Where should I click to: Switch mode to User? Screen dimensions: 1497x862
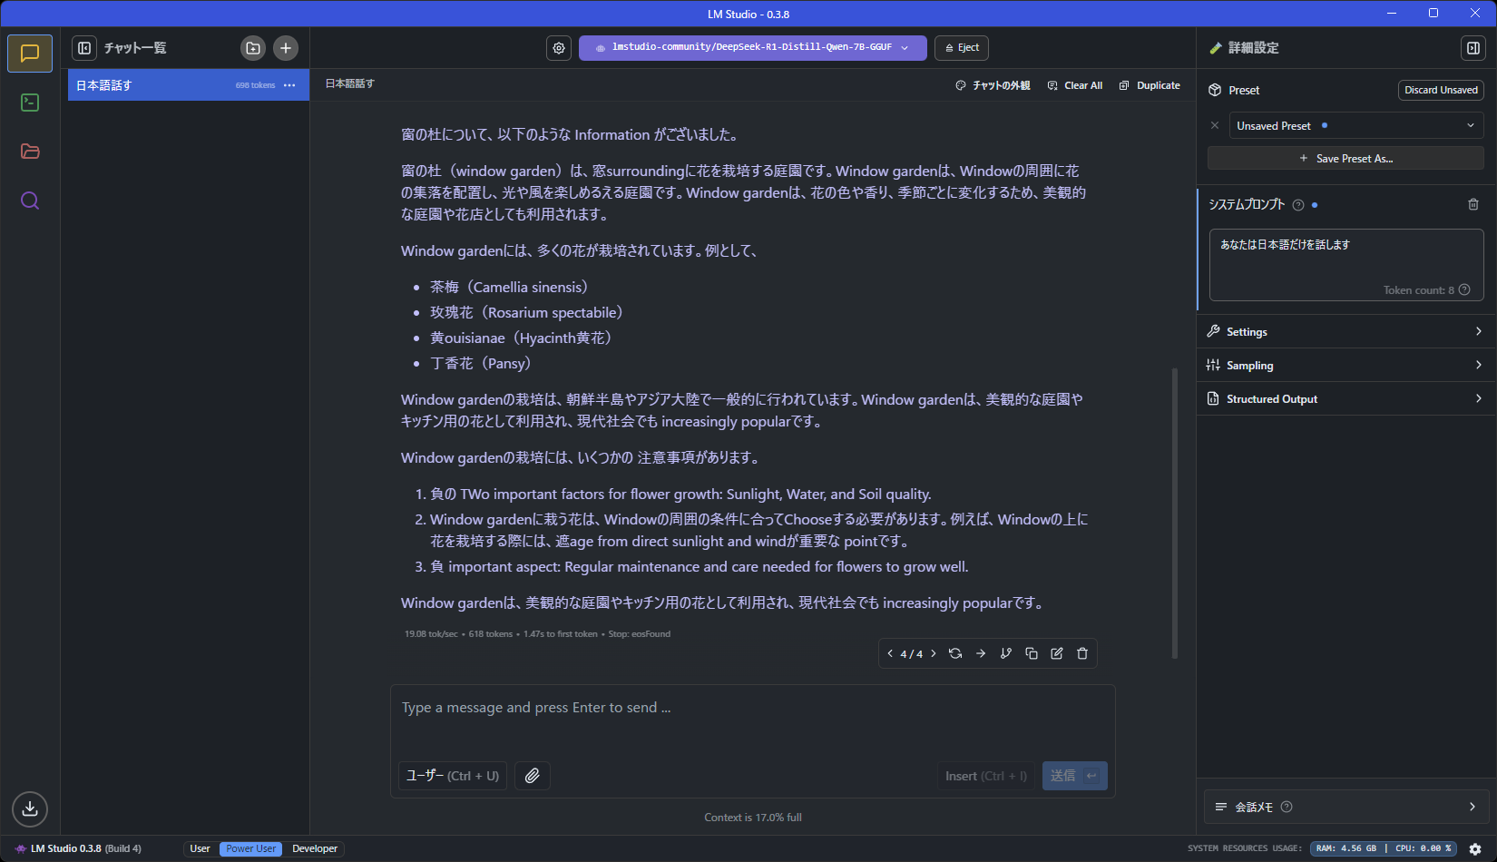pos(199,848)
